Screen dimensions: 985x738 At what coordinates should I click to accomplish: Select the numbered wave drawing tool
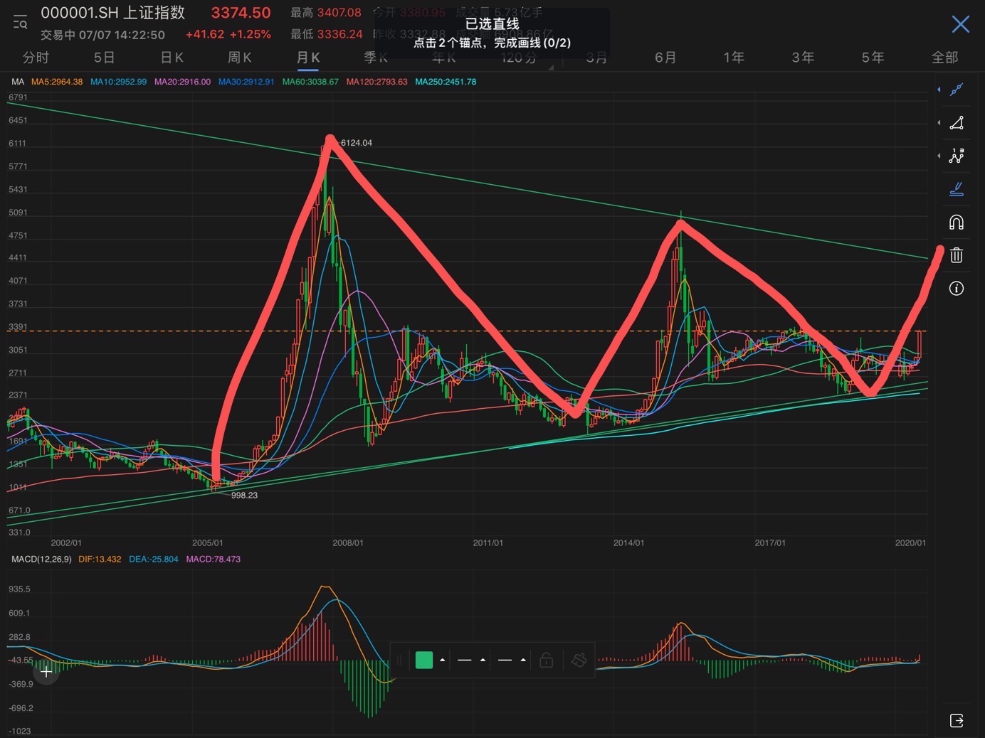click(x=957, y=156)
